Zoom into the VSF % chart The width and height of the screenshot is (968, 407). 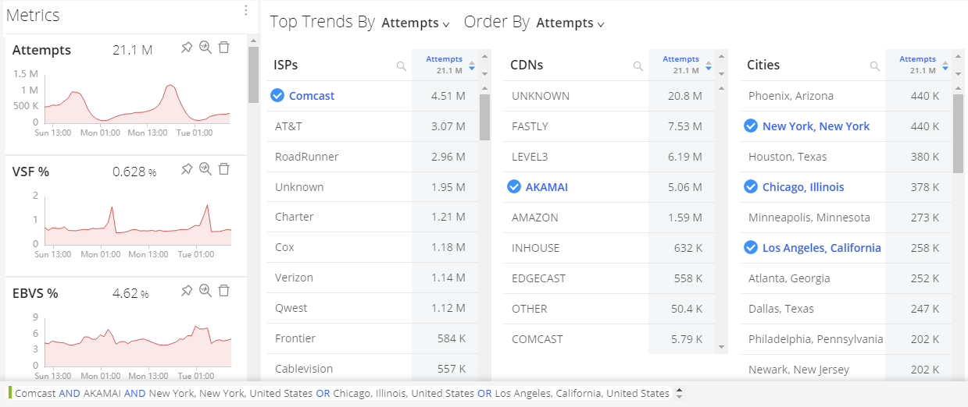click(205, 169)
